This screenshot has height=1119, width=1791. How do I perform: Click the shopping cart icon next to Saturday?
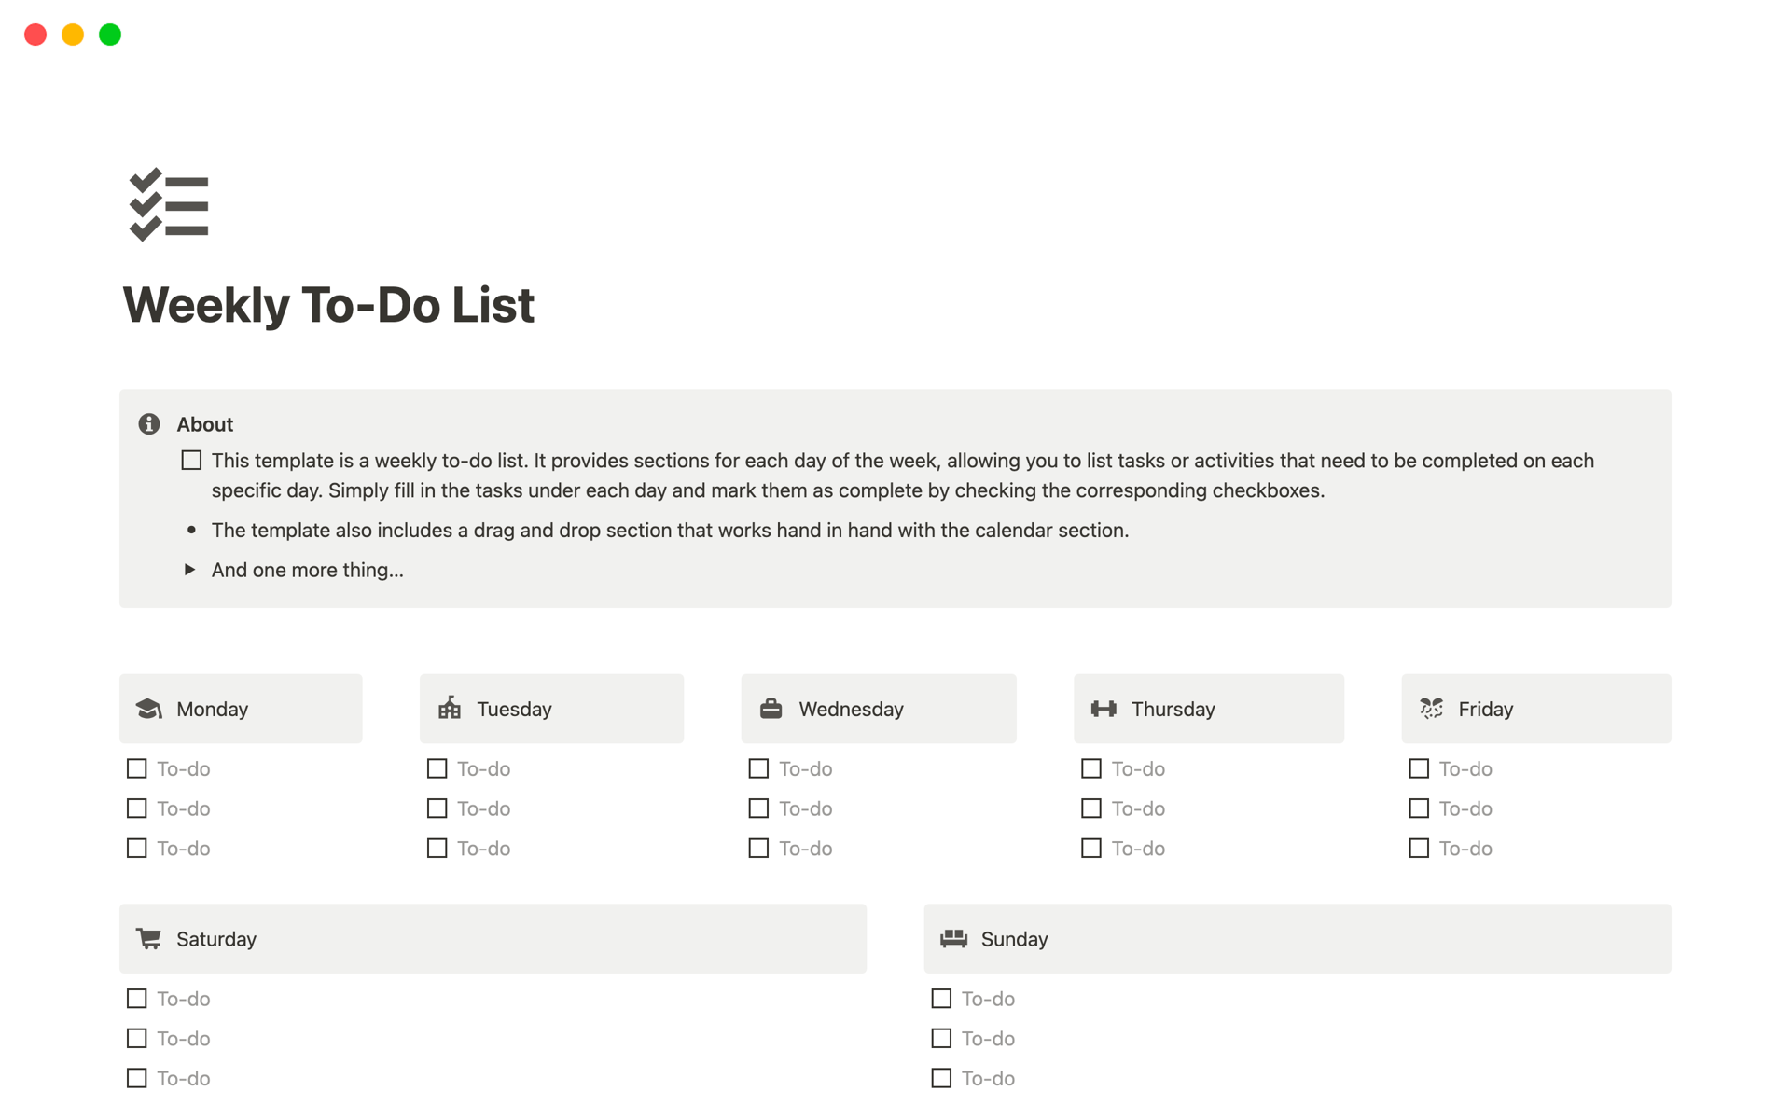pos(148,939)
